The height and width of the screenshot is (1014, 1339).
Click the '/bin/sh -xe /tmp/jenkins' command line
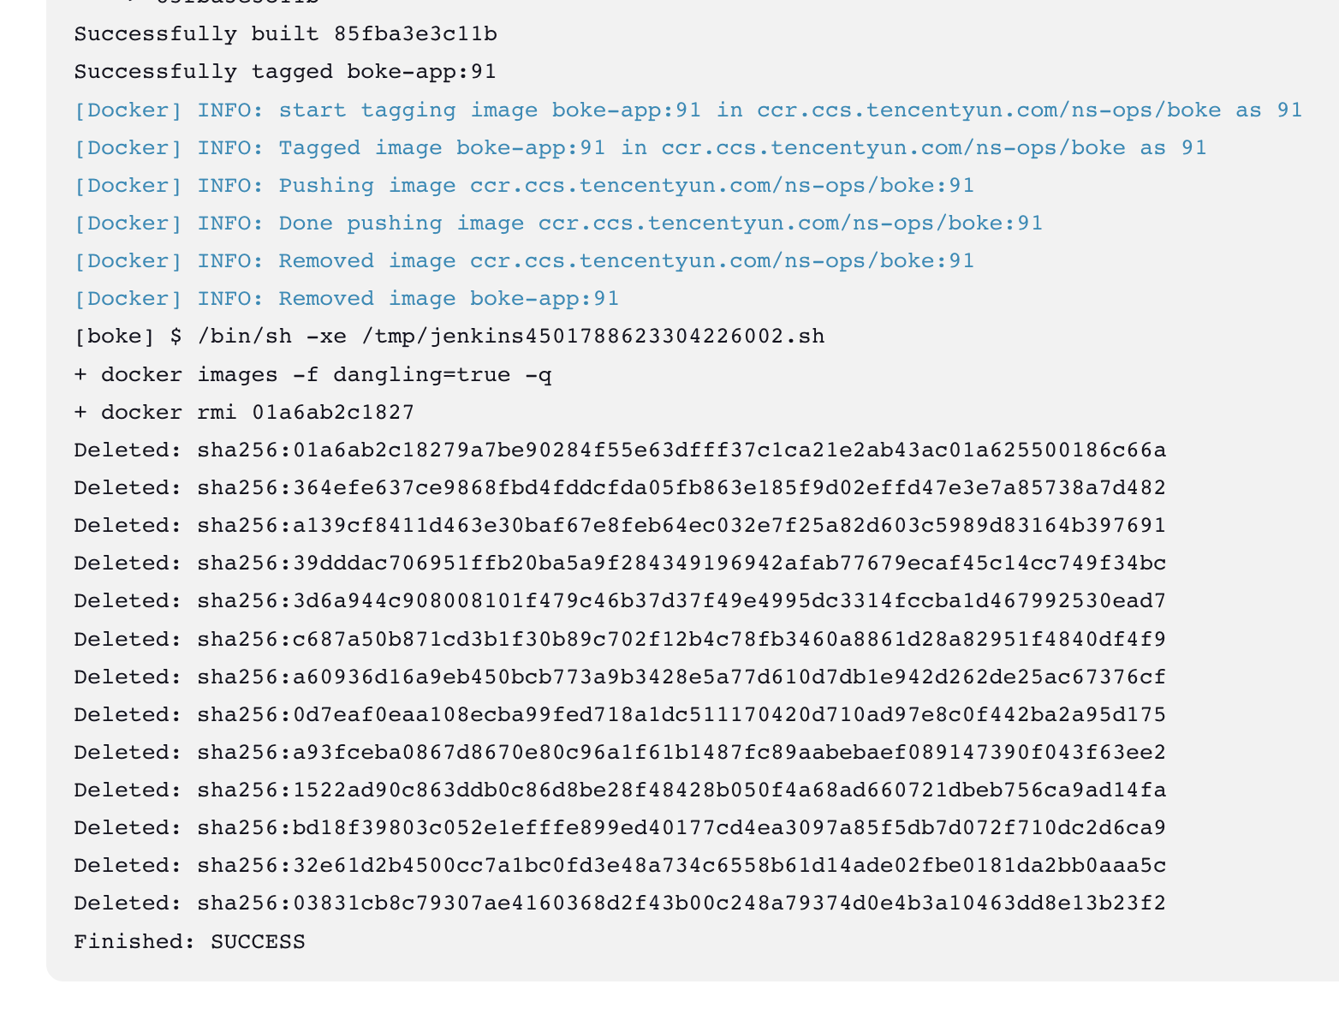point(449,337)
